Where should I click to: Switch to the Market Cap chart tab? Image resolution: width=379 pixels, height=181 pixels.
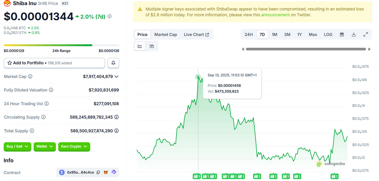[x=165, y=34]
